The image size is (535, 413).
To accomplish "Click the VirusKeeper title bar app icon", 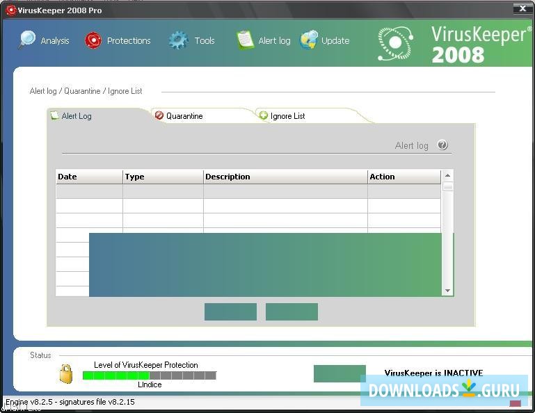I will pyautogui.click(x=11, y=10).
